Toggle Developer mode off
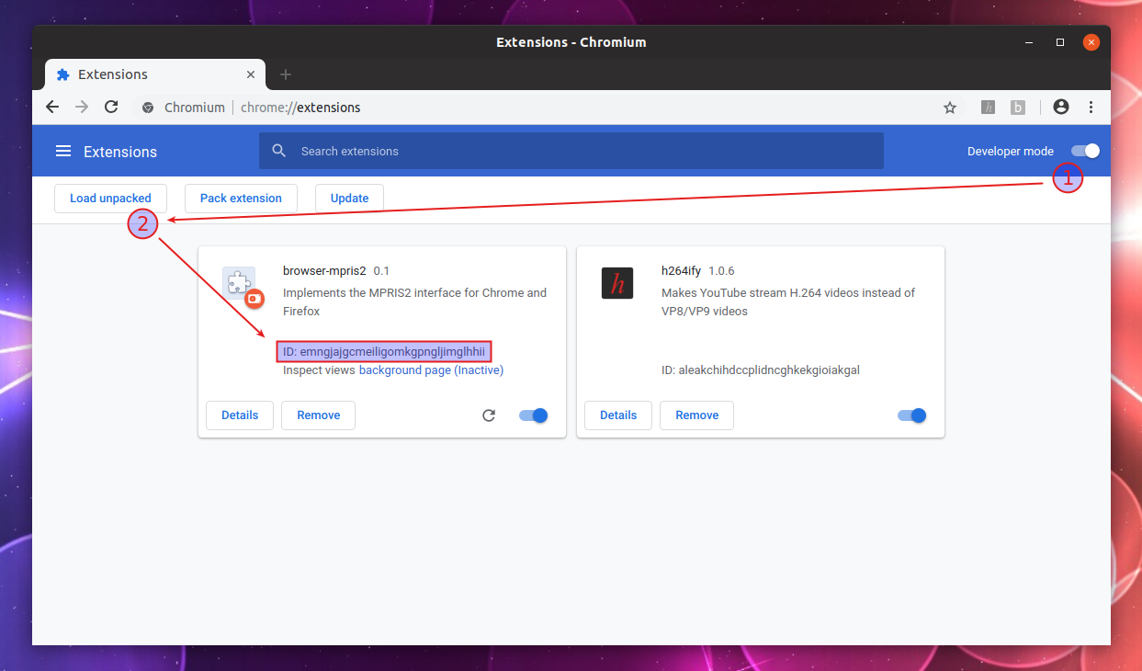Screen dimensions: 1142x671 coord(1084,150)
